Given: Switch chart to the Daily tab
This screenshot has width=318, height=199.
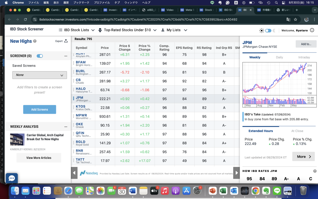Looking at the screenshot, I should 279,57.
